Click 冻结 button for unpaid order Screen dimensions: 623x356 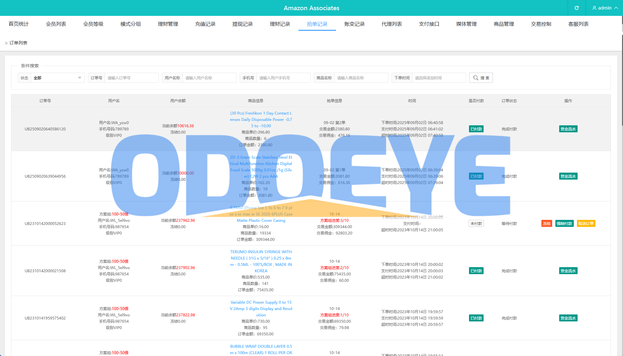546,223
